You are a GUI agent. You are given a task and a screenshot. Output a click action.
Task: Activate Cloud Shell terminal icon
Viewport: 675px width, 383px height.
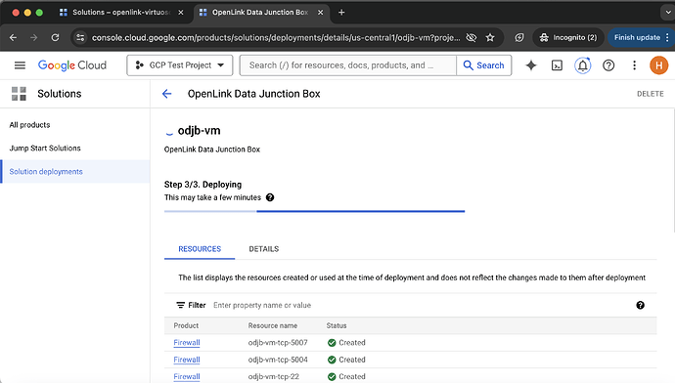point(557,65)
